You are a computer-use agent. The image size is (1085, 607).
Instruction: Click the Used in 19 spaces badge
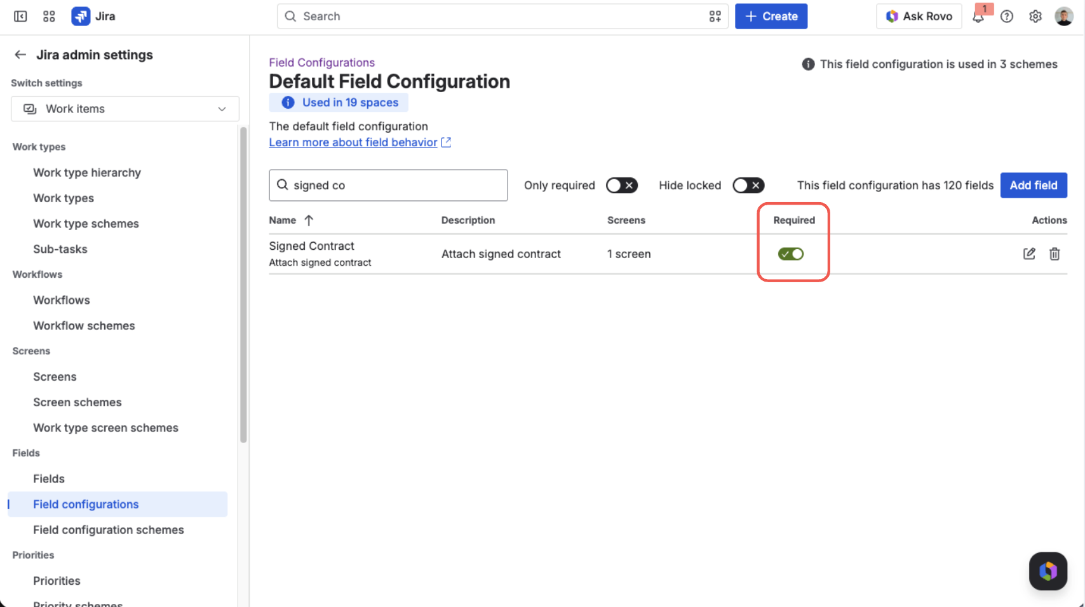click(339, 102)
